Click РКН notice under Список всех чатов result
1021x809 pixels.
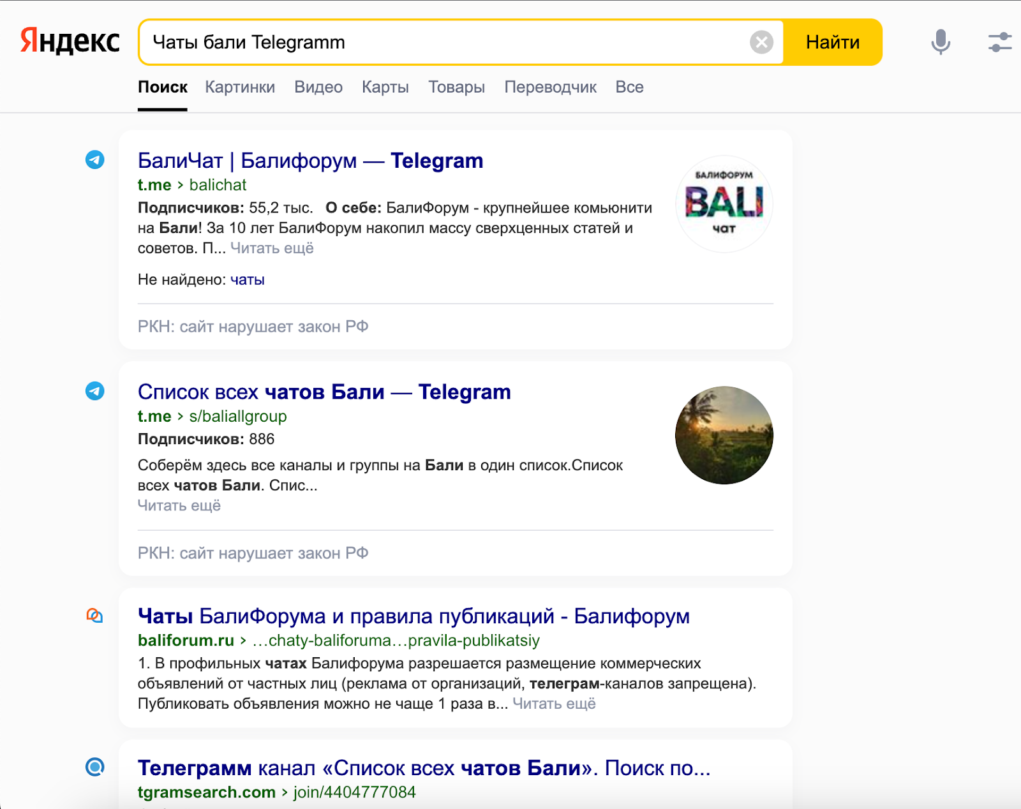(x=253, y=553)
